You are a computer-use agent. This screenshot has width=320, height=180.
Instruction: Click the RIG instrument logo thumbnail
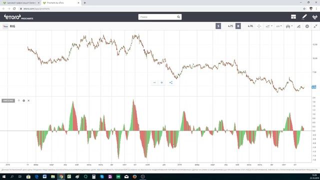pos(5,26)
